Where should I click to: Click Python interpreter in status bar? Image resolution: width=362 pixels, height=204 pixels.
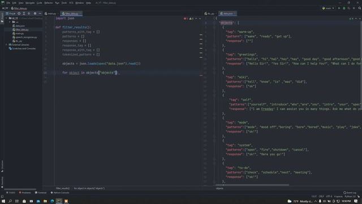[350, 197]
